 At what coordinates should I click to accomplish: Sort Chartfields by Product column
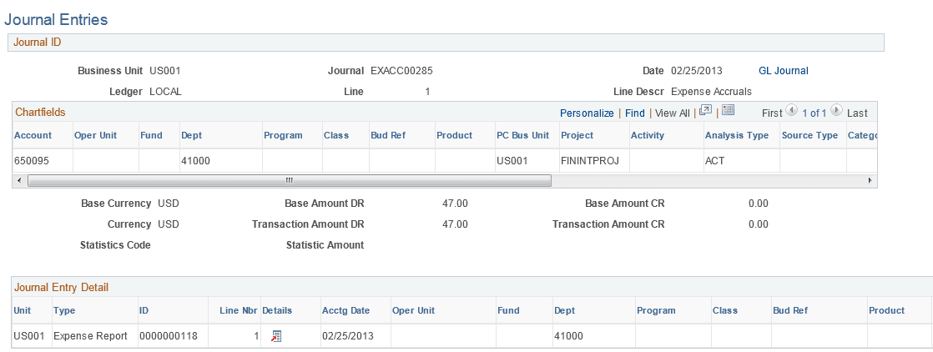(x=455, y=135)
